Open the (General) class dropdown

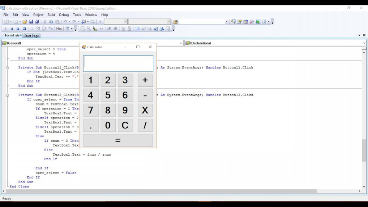(x=92, y=43)
